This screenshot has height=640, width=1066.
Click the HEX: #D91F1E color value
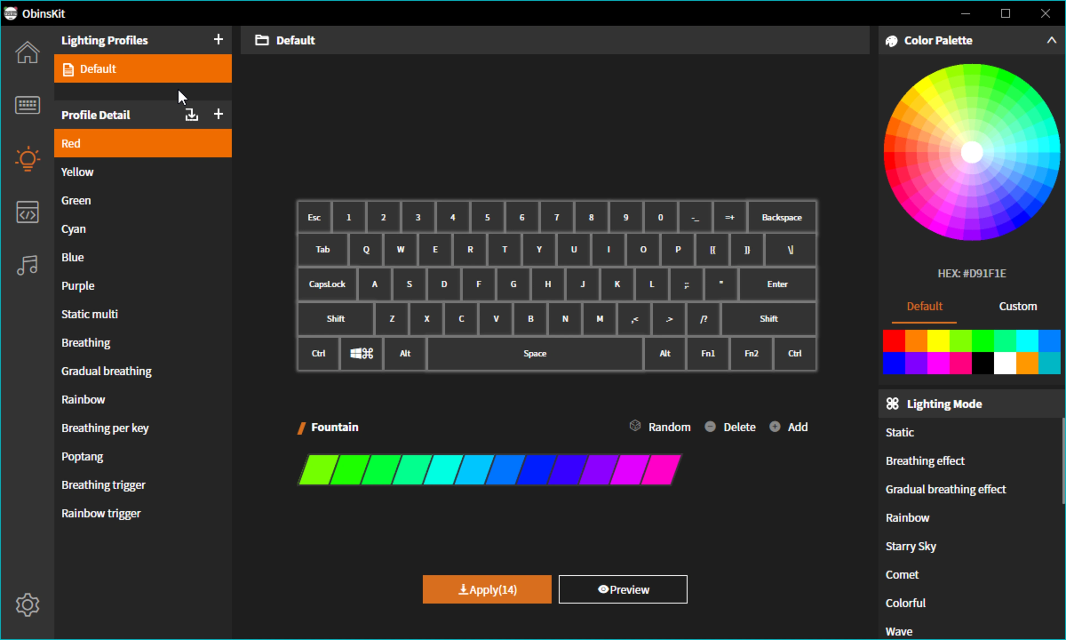click(x=972, y=273)
